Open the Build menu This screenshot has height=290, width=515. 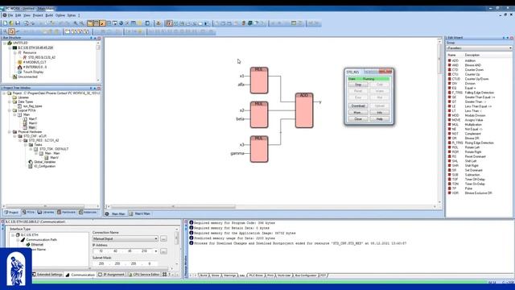(x=49, y=15)
